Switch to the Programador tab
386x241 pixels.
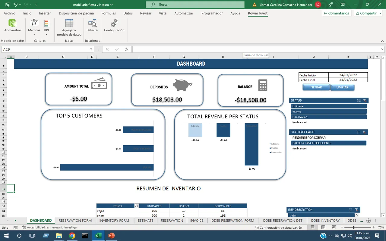coord(212,13)
